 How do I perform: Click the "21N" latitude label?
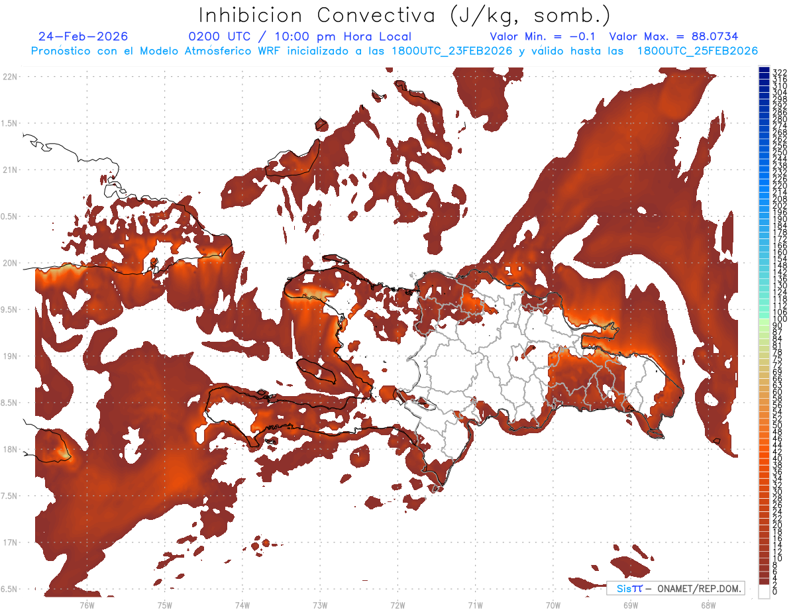10,170
